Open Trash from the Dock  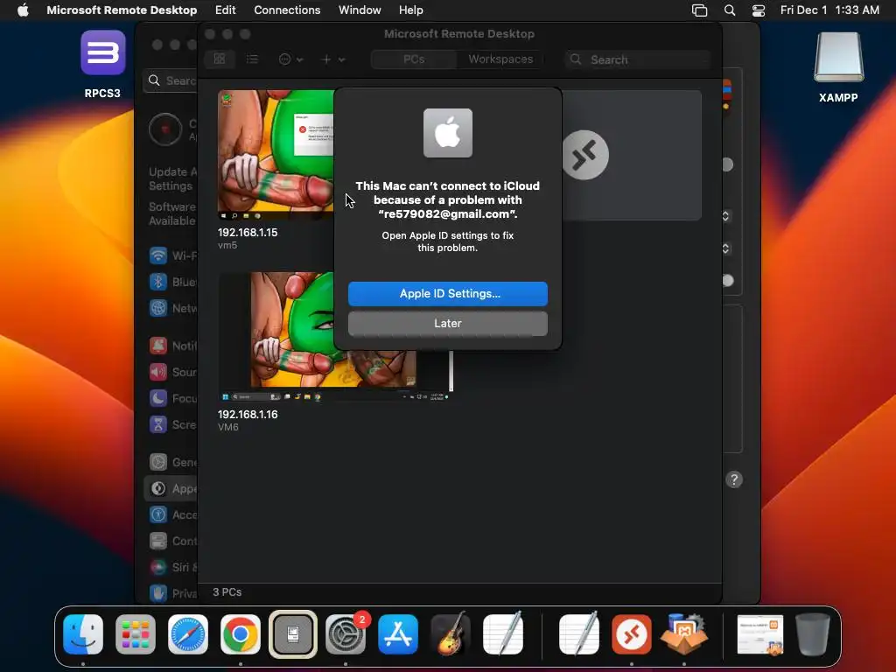(x=813, y=634)
